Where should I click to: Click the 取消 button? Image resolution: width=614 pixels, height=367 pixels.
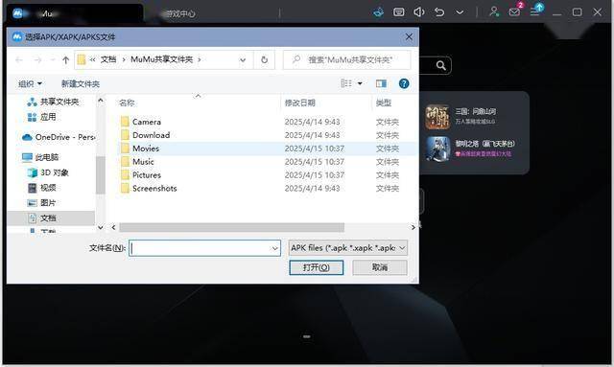(380, 267)
